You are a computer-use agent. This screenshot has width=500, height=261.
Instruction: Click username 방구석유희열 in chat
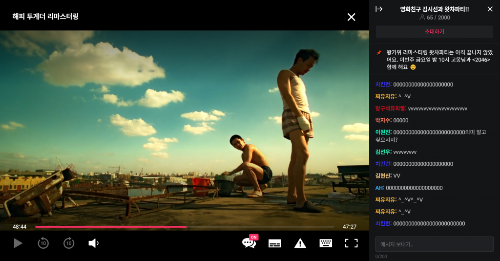point(391,109)
